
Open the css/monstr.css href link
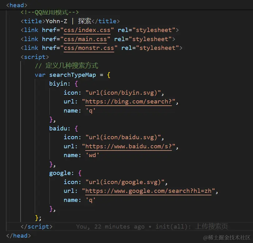click(89, 48)
